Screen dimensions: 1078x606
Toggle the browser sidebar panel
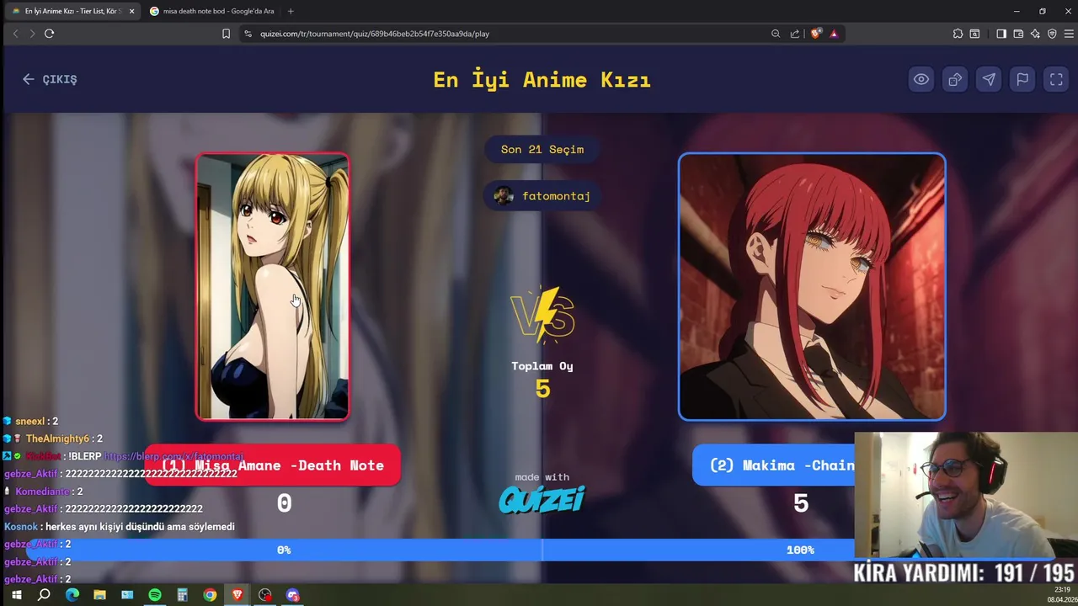[1001, 34]
